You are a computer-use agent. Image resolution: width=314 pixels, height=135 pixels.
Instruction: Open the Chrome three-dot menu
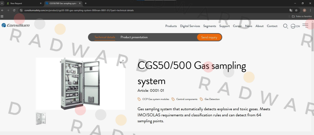[x=310, y=10]
